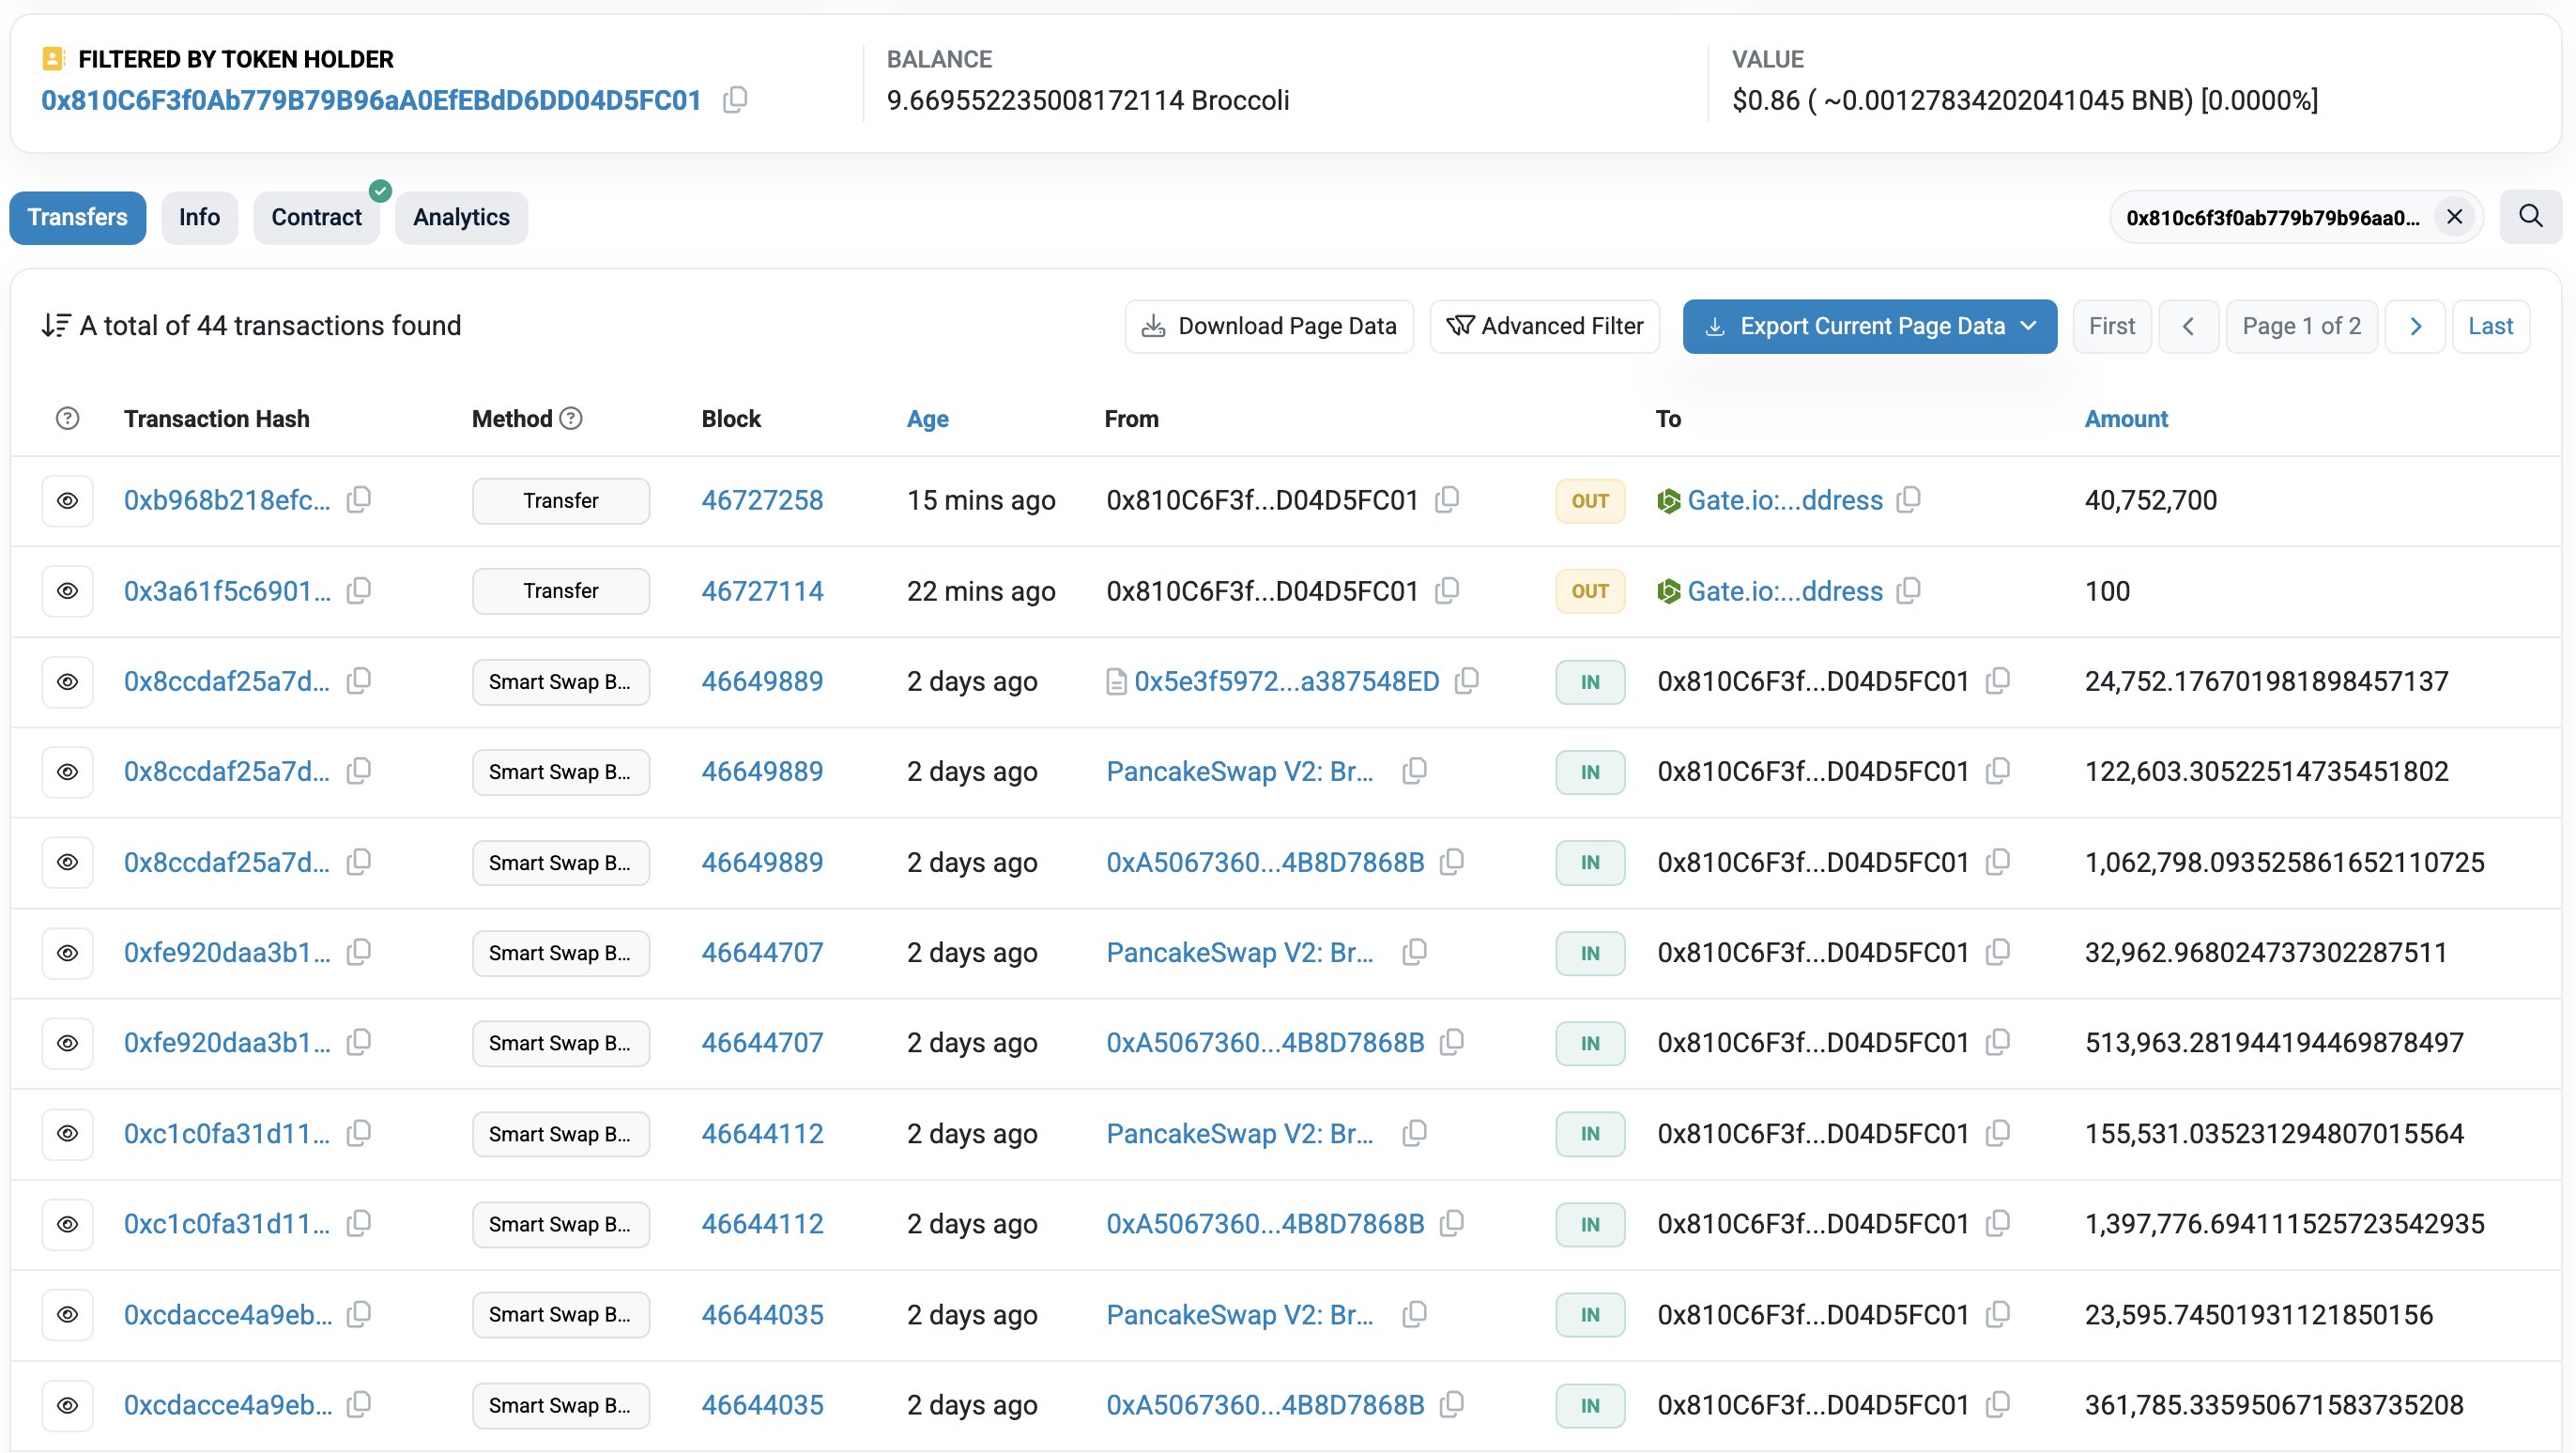Screen dimensions: 2576x1453
Task: Copy PancakeSwap address in 23,595 row
Action: pyautogui.click(x=1415, y=1313)
